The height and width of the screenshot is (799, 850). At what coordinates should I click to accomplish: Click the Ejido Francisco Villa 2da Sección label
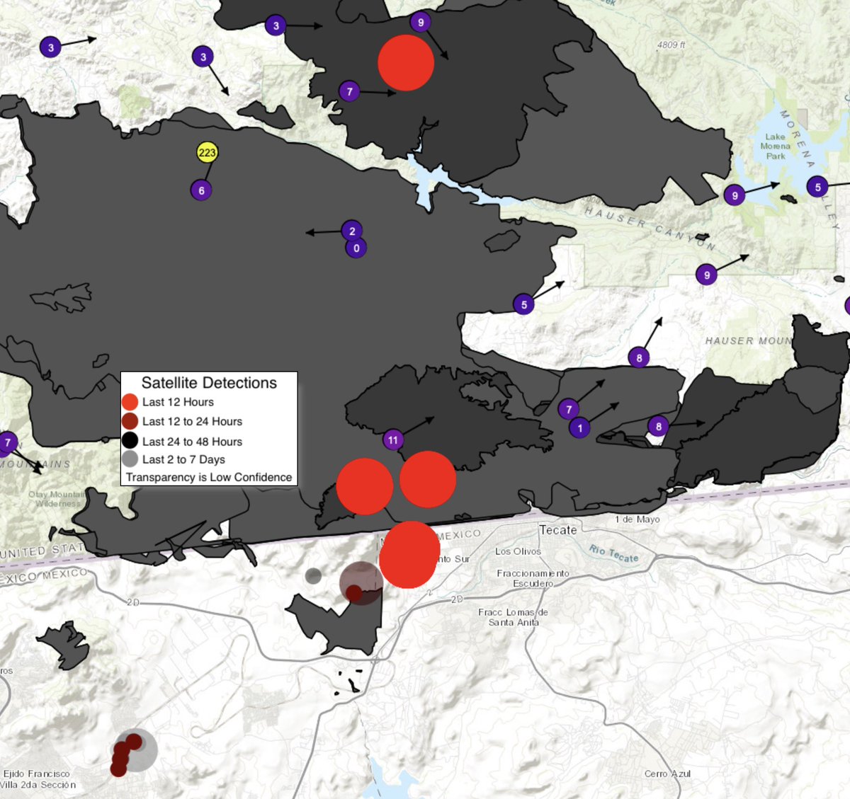point(38,779)
